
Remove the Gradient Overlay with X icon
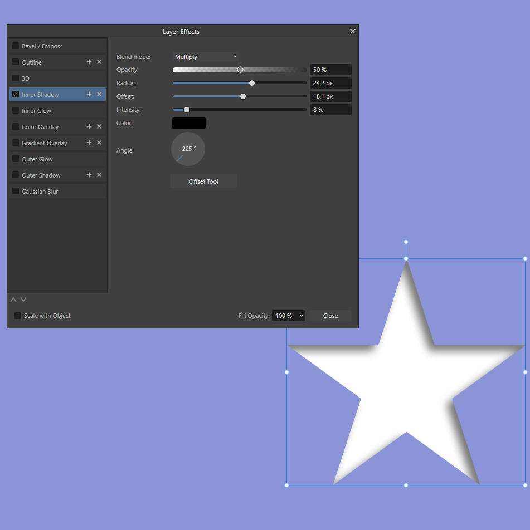pos(99,143)
